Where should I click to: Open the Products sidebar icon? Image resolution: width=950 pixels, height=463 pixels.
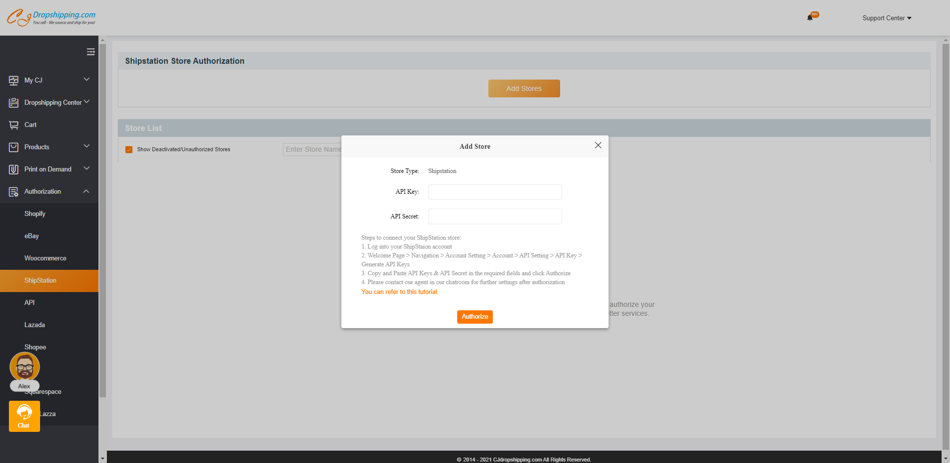tap(13, 147)
